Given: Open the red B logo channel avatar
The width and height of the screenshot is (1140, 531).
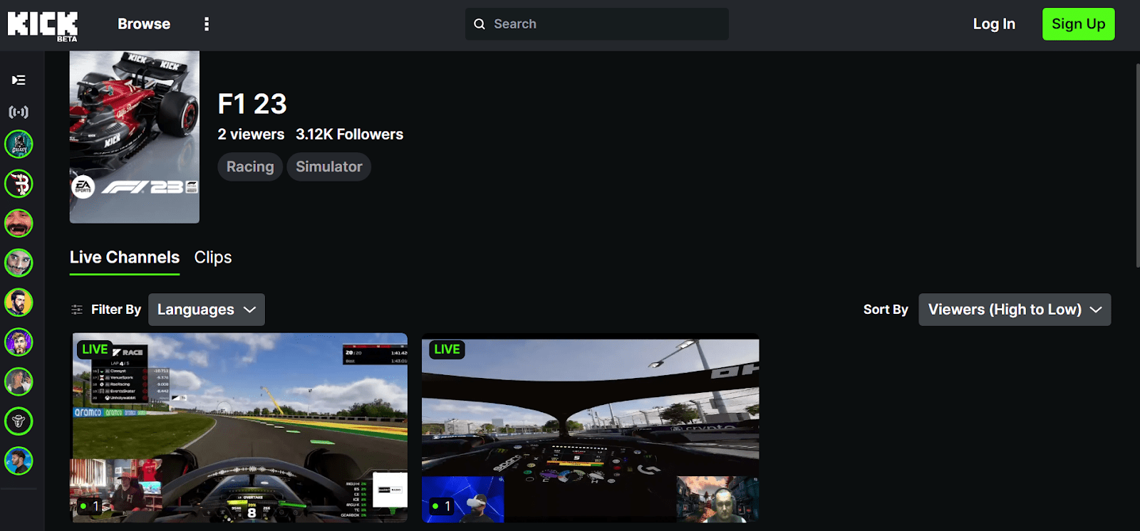Looking at the screenshot, I should pyautogui.click(x=19, y=184).
